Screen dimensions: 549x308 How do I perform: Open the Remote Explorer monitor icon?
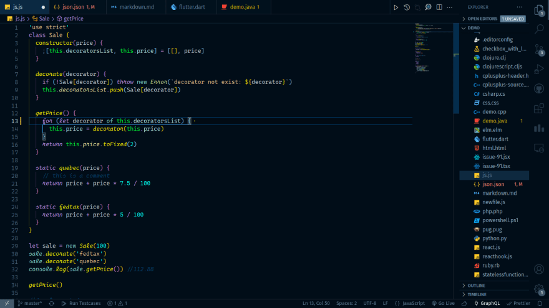tap(539, 148)
